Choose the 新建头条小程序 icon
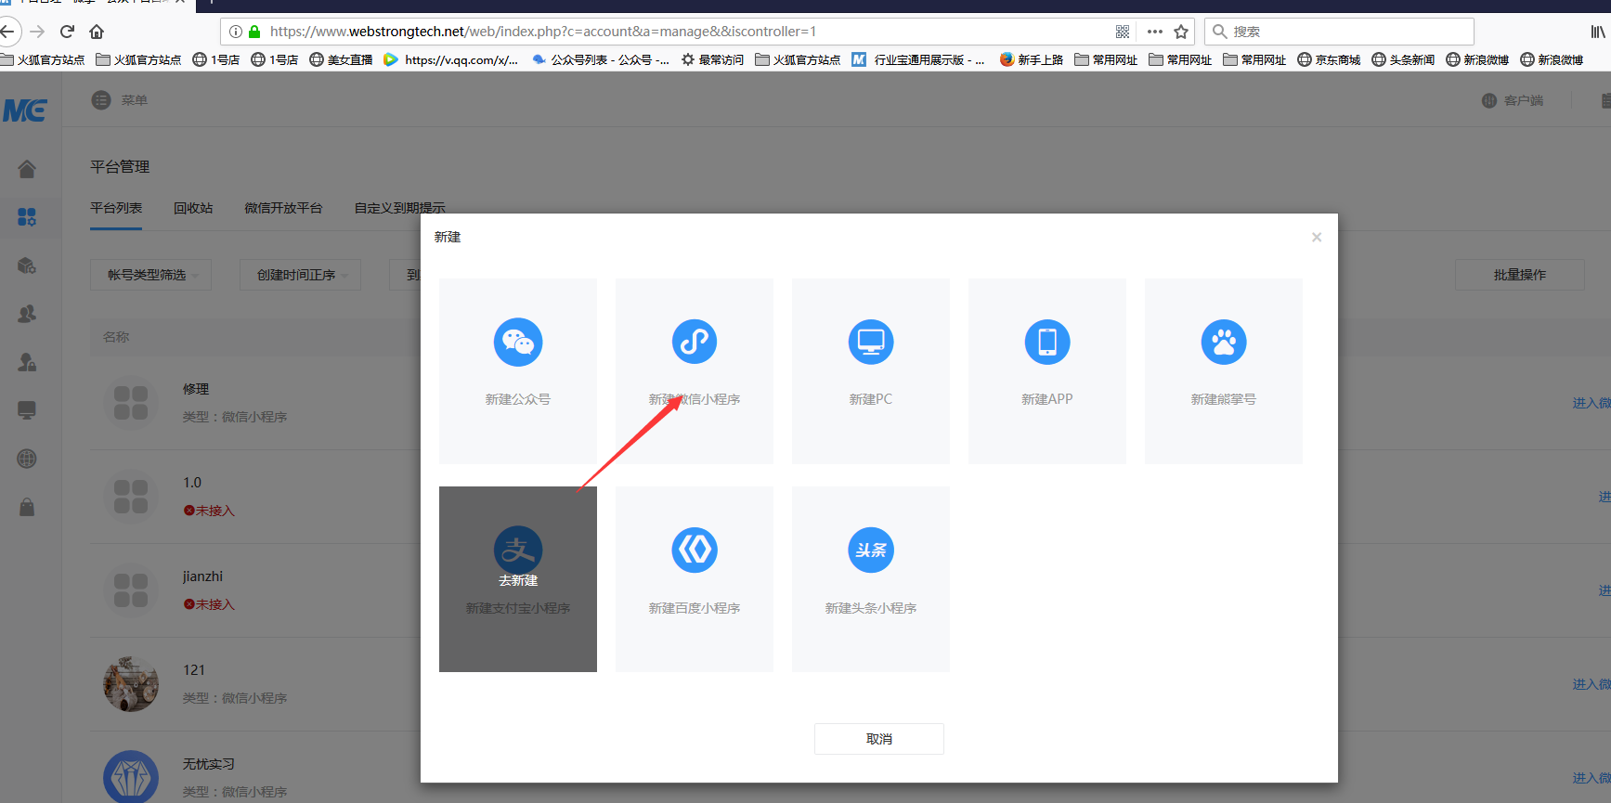 point(871,550)
